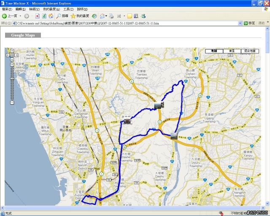Click the Mail envelope icon
270x216 pixels.
(x=102, y=16)
